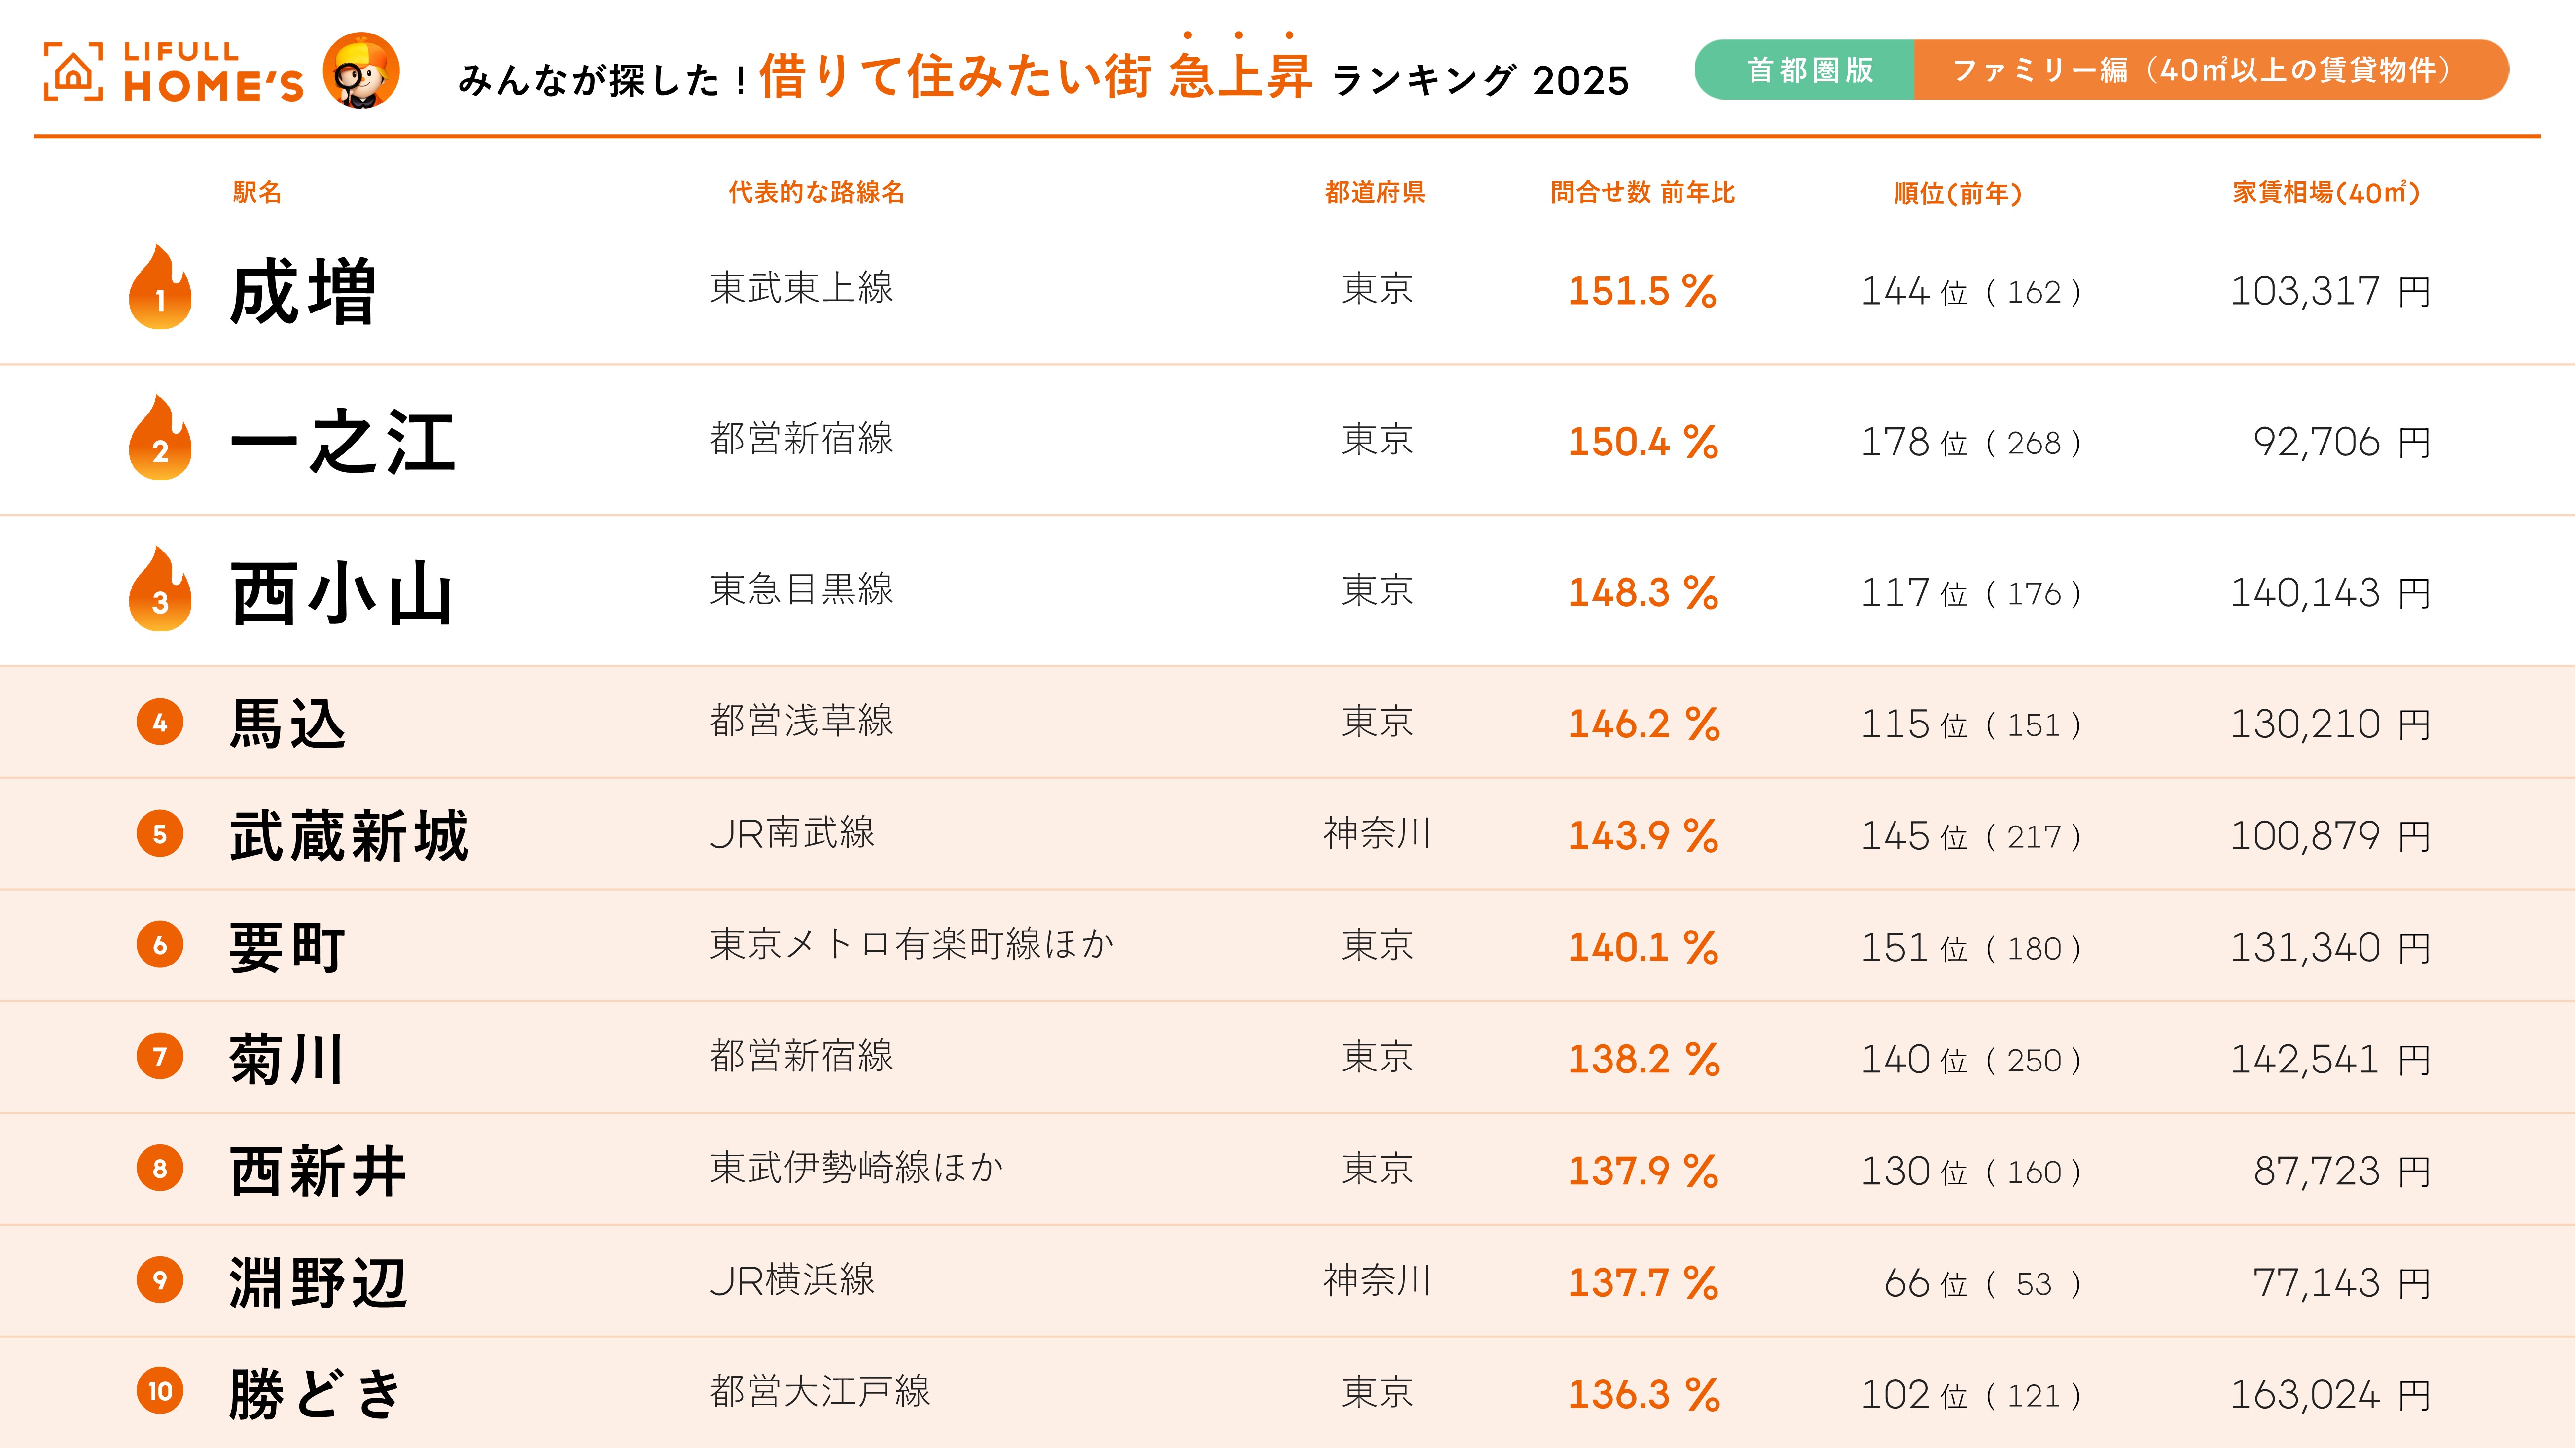Click the 163,024 円 rent value
Image resolution: width=2575 pixels, height=1448 pixels.
[2329, 1395]
